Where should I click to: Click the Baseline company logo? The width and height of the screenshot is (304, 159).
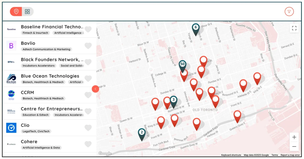click(11, 29)
